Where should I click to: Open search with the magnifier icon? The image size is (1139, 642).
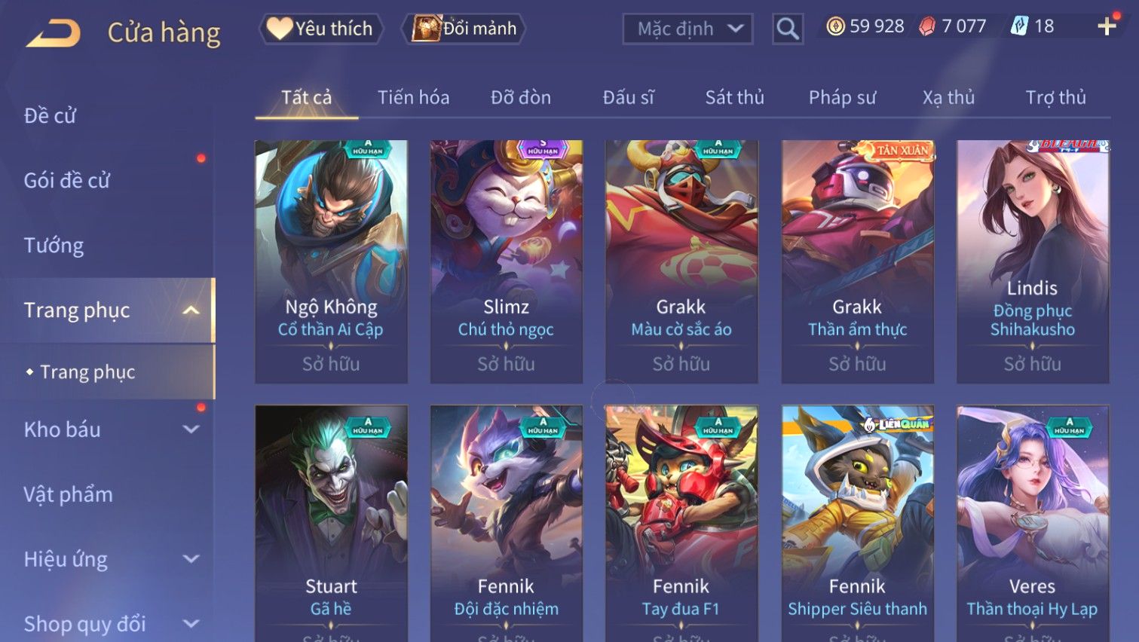pos(788,29)
